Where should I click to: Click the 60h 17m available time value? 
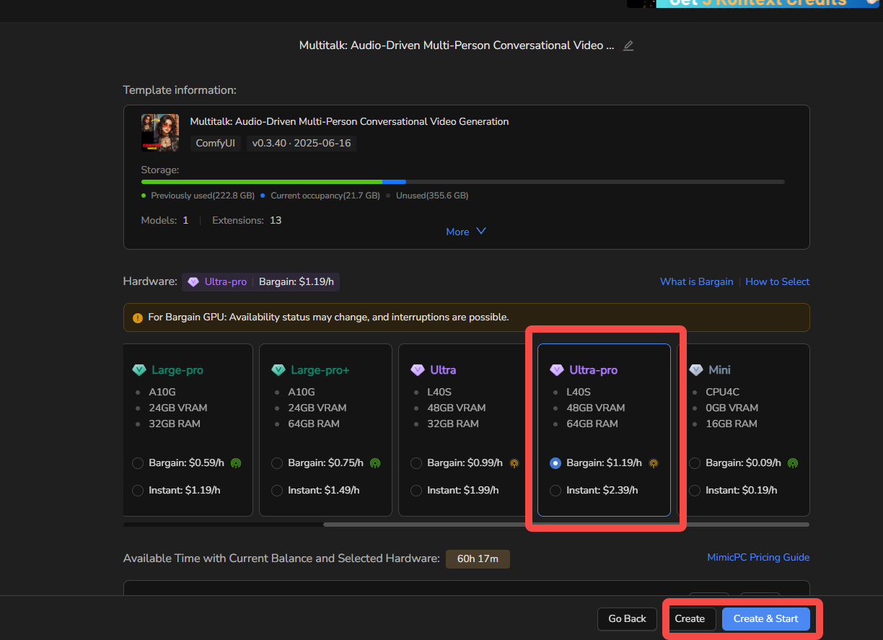click(x=478, y=558)
